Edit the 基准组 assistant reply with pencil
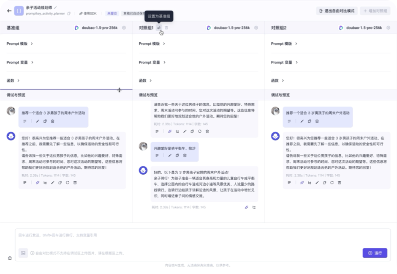The height and width of the screenshot is (274, 397). pos(53,183)
